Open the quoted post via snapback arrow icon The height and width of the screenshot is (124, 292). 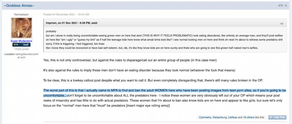281,23
